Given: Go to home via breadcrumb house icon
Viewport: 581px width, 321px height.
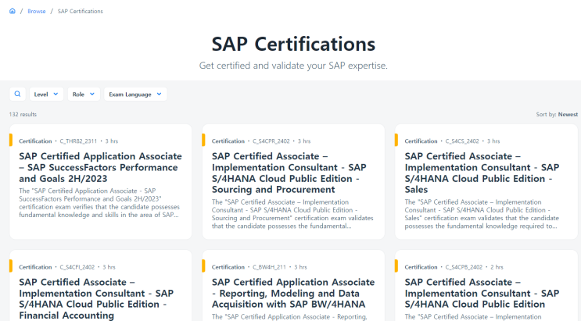Looking at the screenshot, I should pos(13,11).
